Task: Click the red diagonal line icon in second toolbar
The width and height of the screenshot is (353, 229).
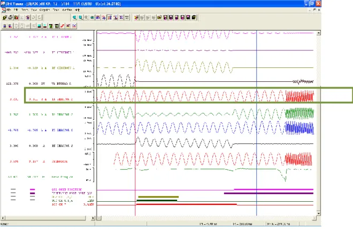Action: tap(63, 26)
